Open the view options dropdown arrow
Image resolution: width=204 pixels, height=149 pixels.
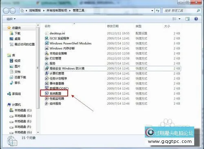(x=180, y=19)
